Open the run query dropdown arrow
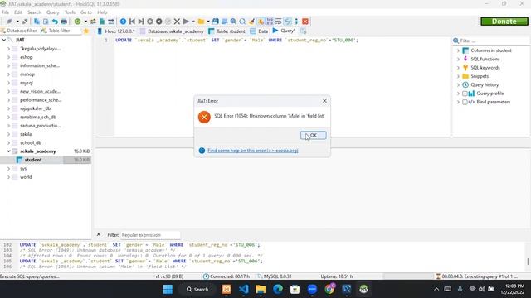Viewport: 531px width, 298px height. 193,22
